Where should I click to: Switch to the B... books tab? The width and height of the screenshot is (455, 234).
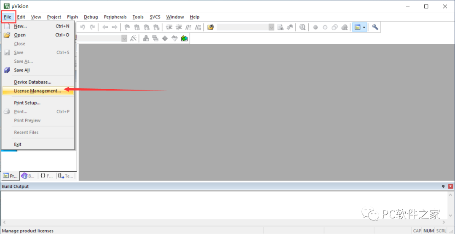29,176
